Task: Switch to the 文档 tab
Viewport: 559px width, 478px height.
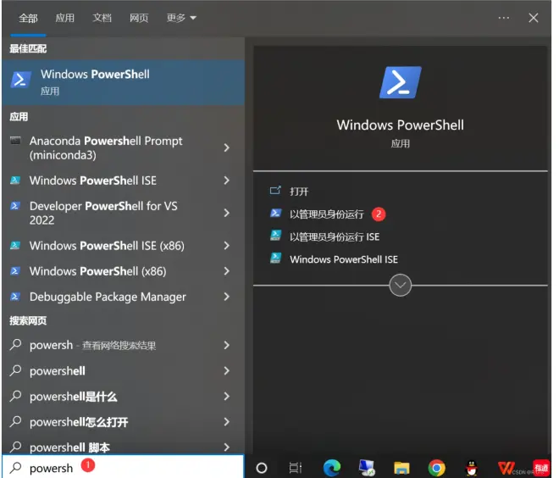Action: coord(102,18)
